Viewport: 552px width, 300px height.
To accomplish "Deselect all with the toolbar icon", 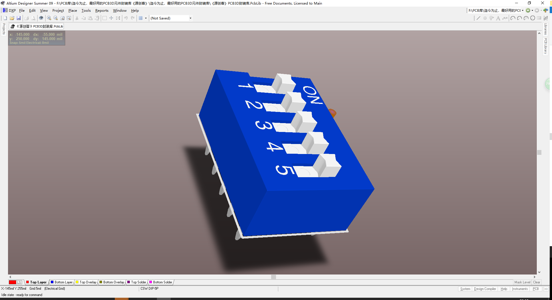I will point(118,18).
